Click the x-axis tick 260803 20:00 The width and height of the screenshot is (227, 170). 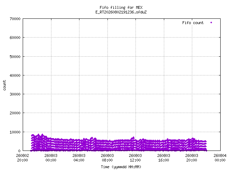(192, 158)
